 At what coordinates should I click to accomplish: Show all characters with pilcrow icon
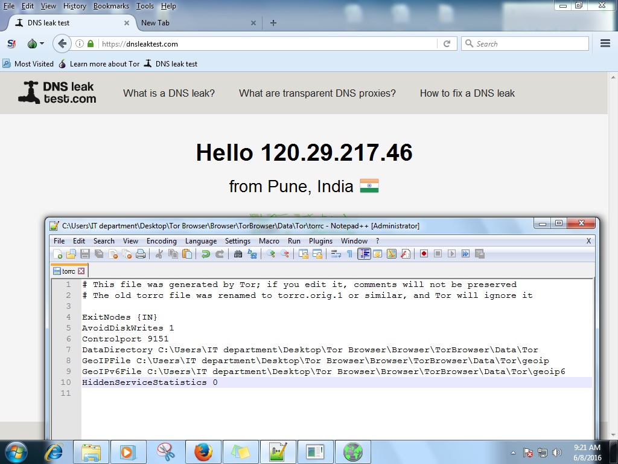(x=349, y=254)
